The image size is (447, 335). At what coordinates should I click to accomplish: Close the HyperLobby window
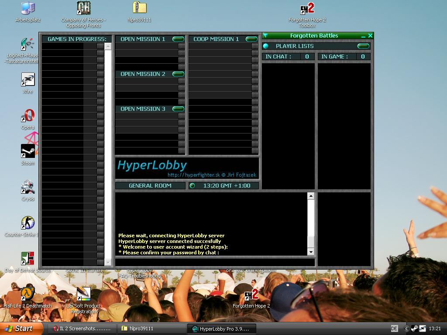pos(370,36)
